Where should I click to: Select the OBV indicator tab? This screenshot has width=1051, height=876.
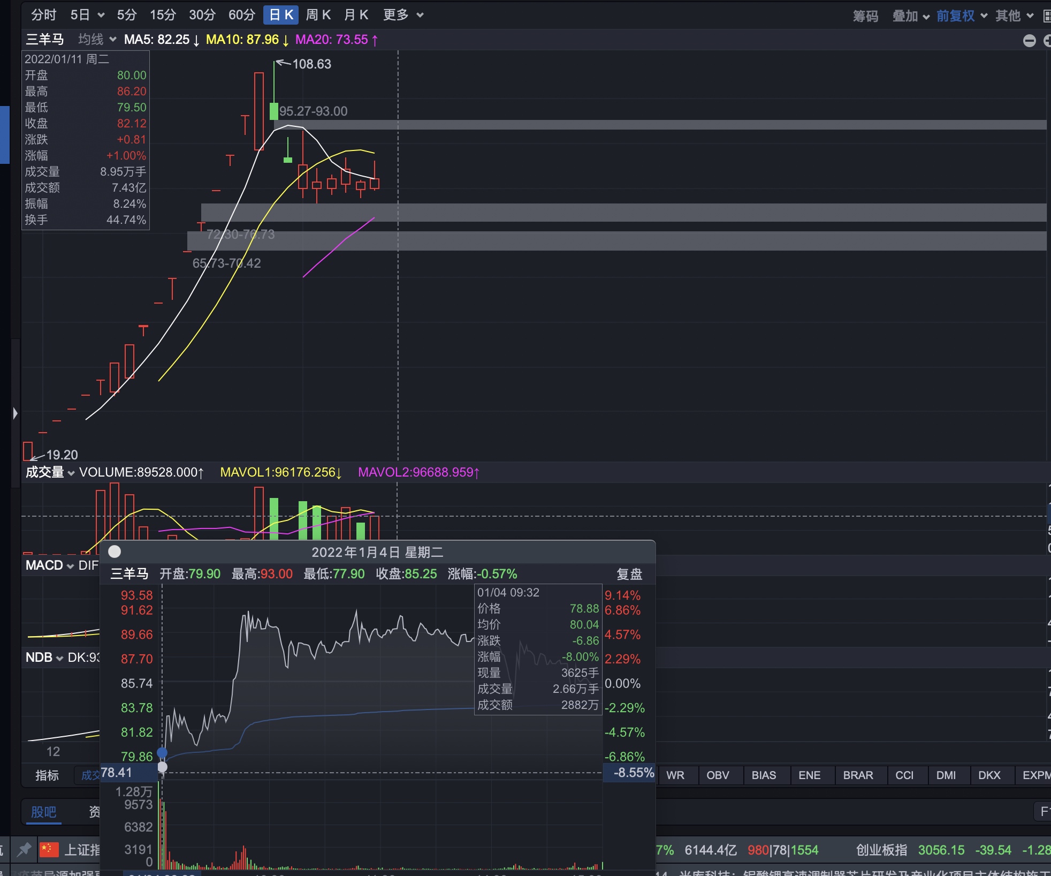[x=717, y=775]
